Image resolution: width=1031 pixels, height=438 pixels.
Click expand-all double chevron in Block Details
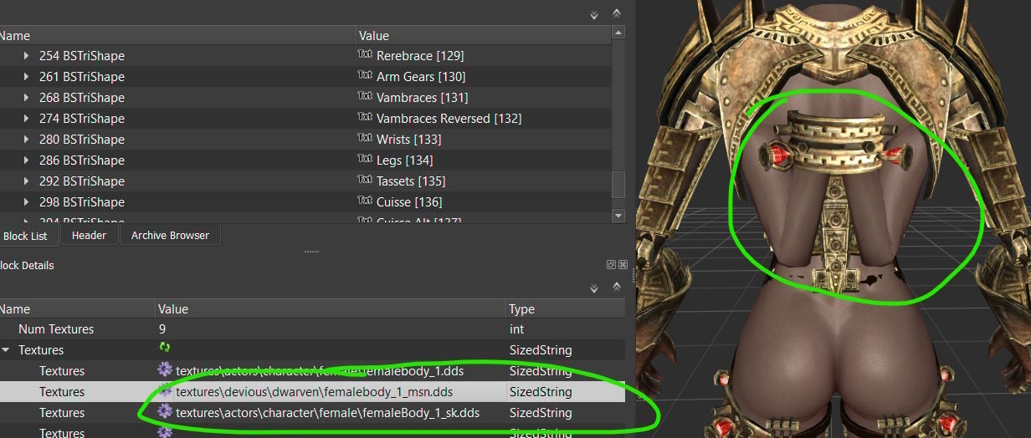[x=594, y=288]
